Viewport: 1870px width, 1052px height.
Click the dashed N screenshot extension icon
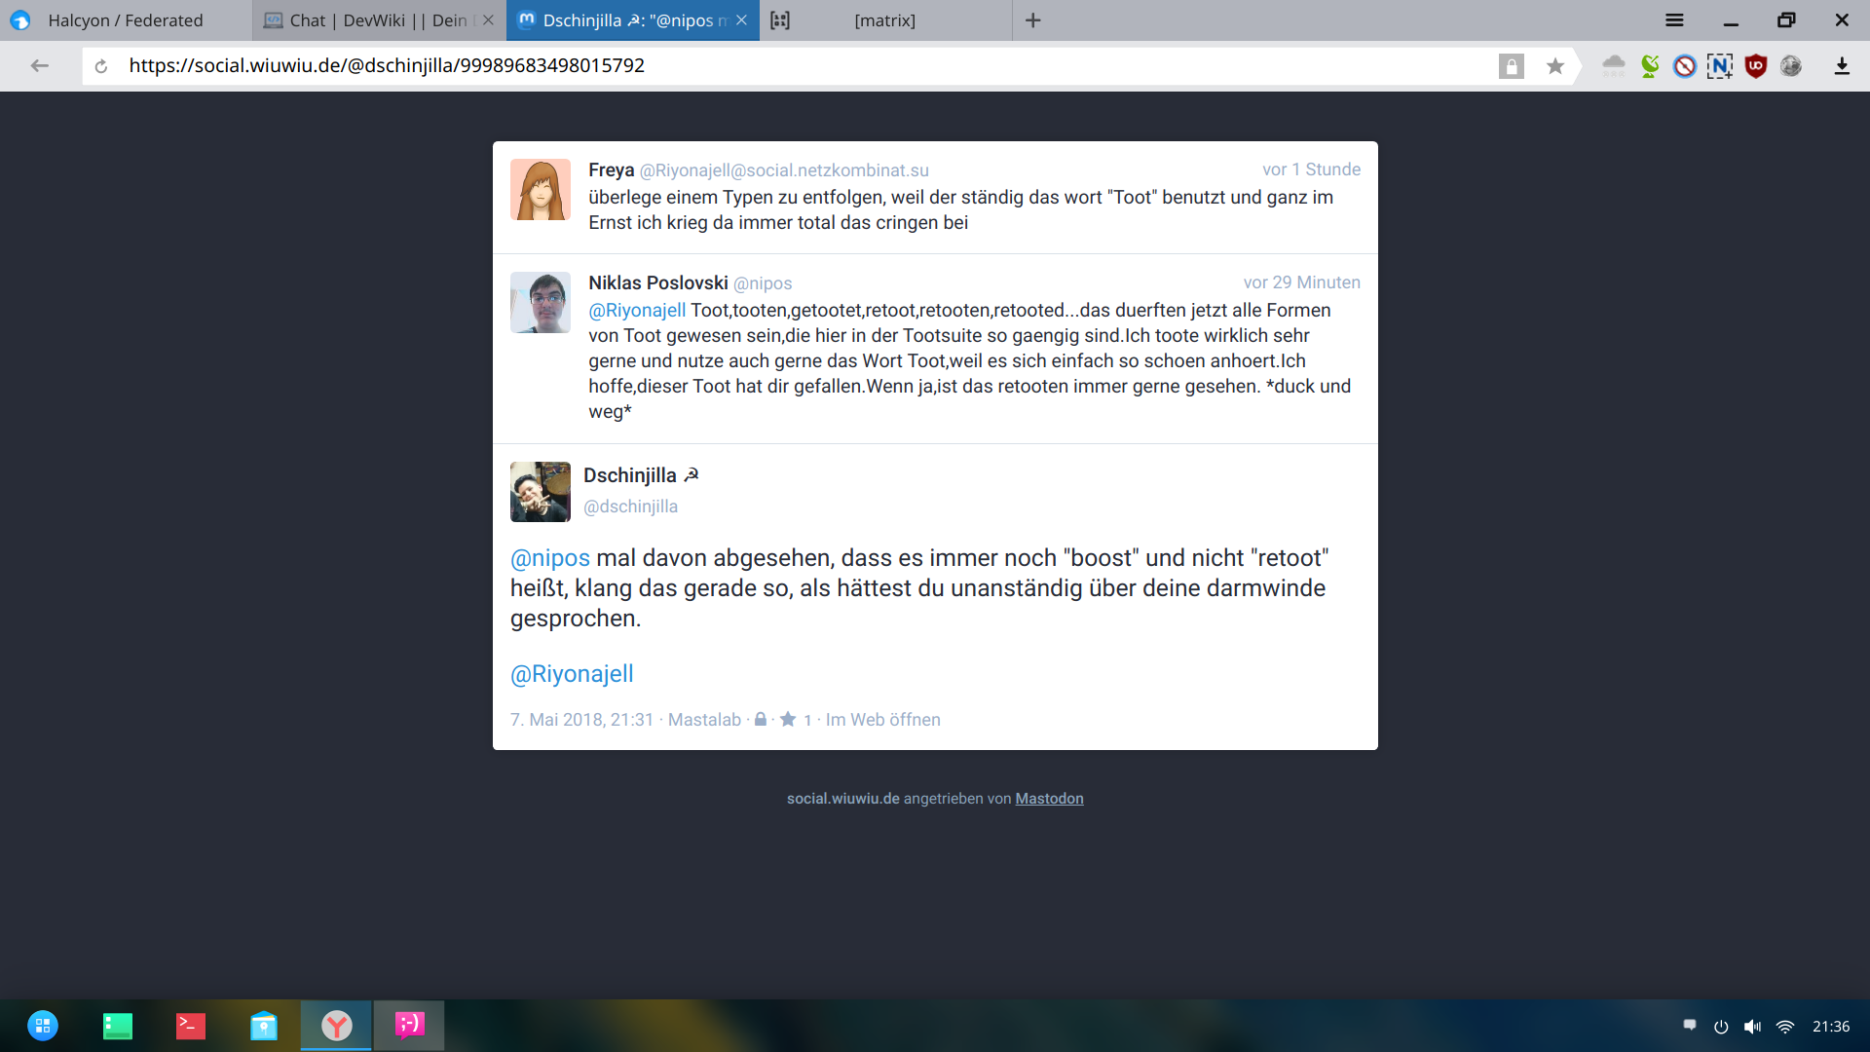tap(1719, 66)
